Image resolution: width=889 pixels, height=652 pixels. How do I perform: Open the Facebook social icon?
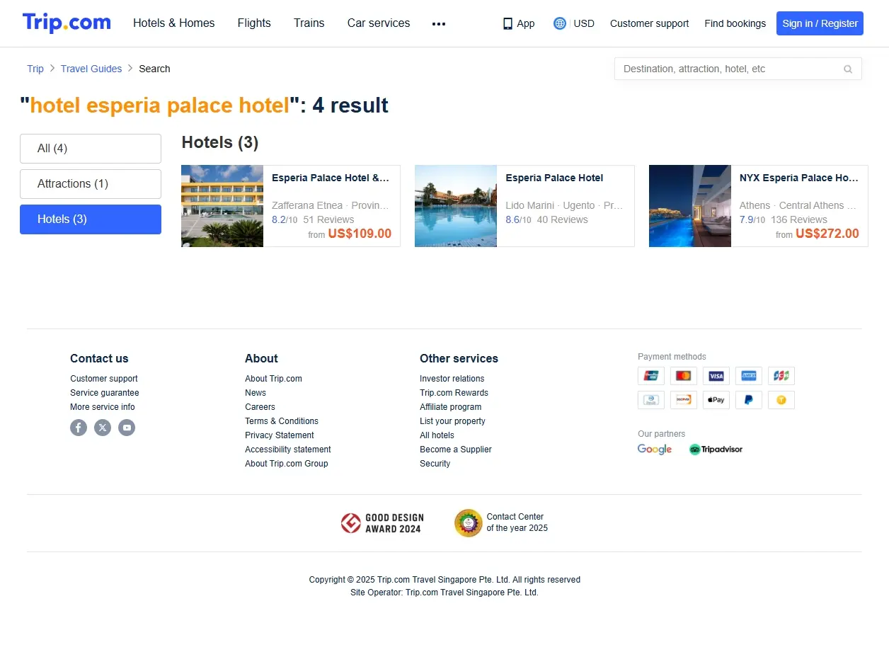(79, 428)
